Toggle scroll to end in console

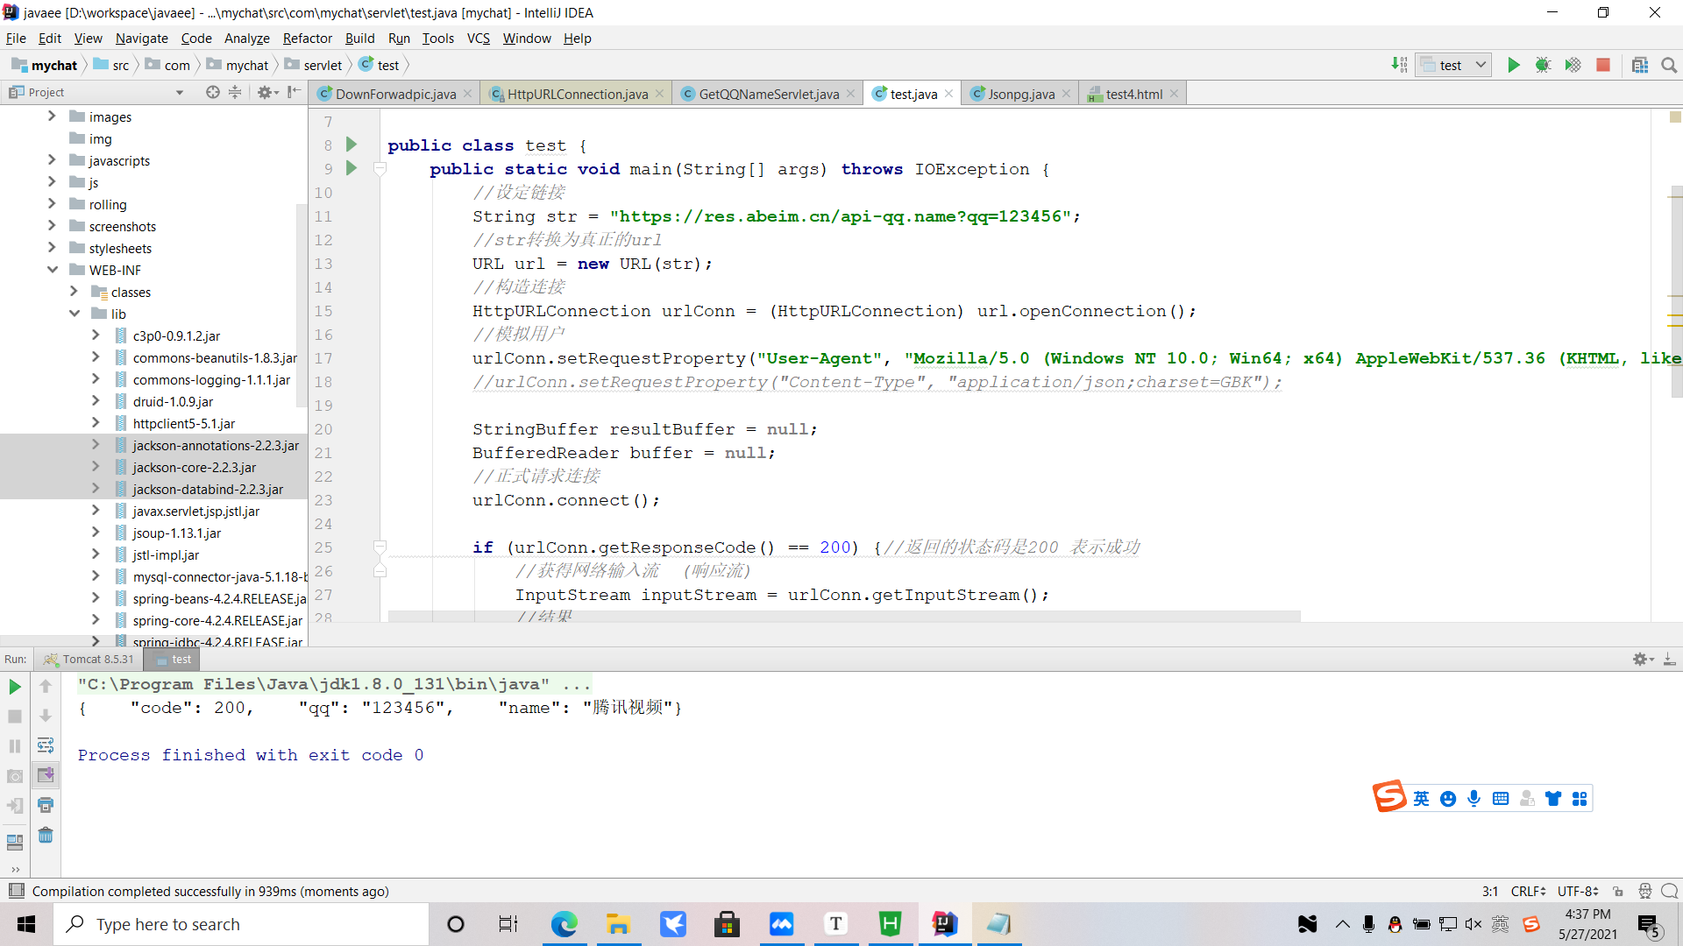click(46, 775)
